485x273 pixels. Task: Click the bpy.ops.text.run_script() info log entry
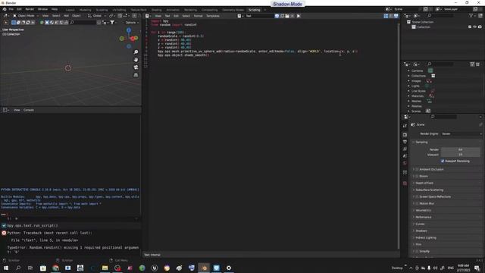(32, 226)
